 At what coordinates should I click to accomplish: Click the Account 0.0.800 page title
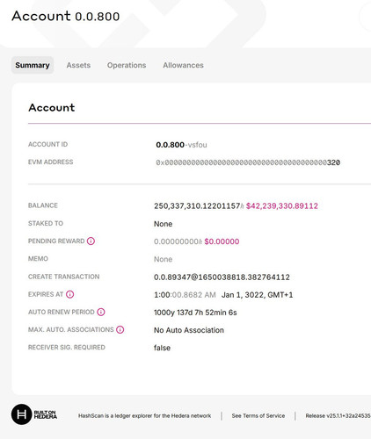click(66, 17)
